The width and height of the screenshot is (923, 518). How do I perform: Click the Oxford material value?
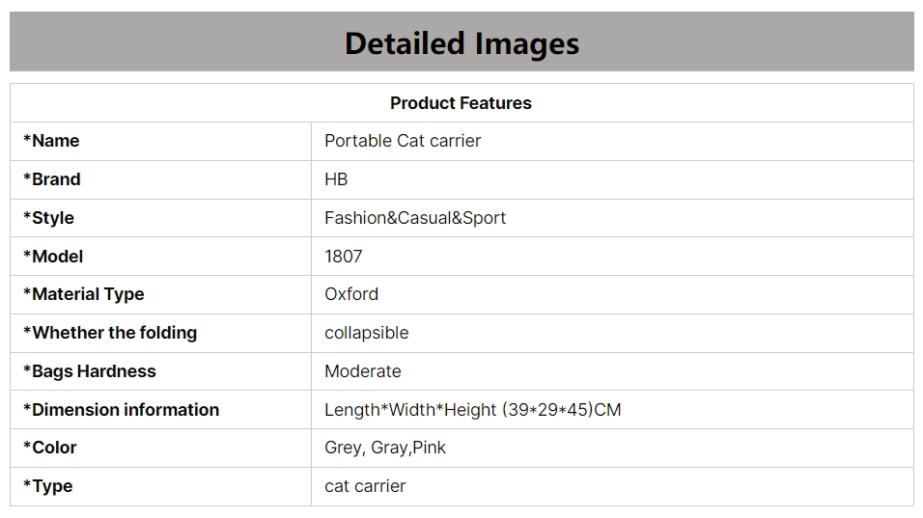(x=351, y=294)
